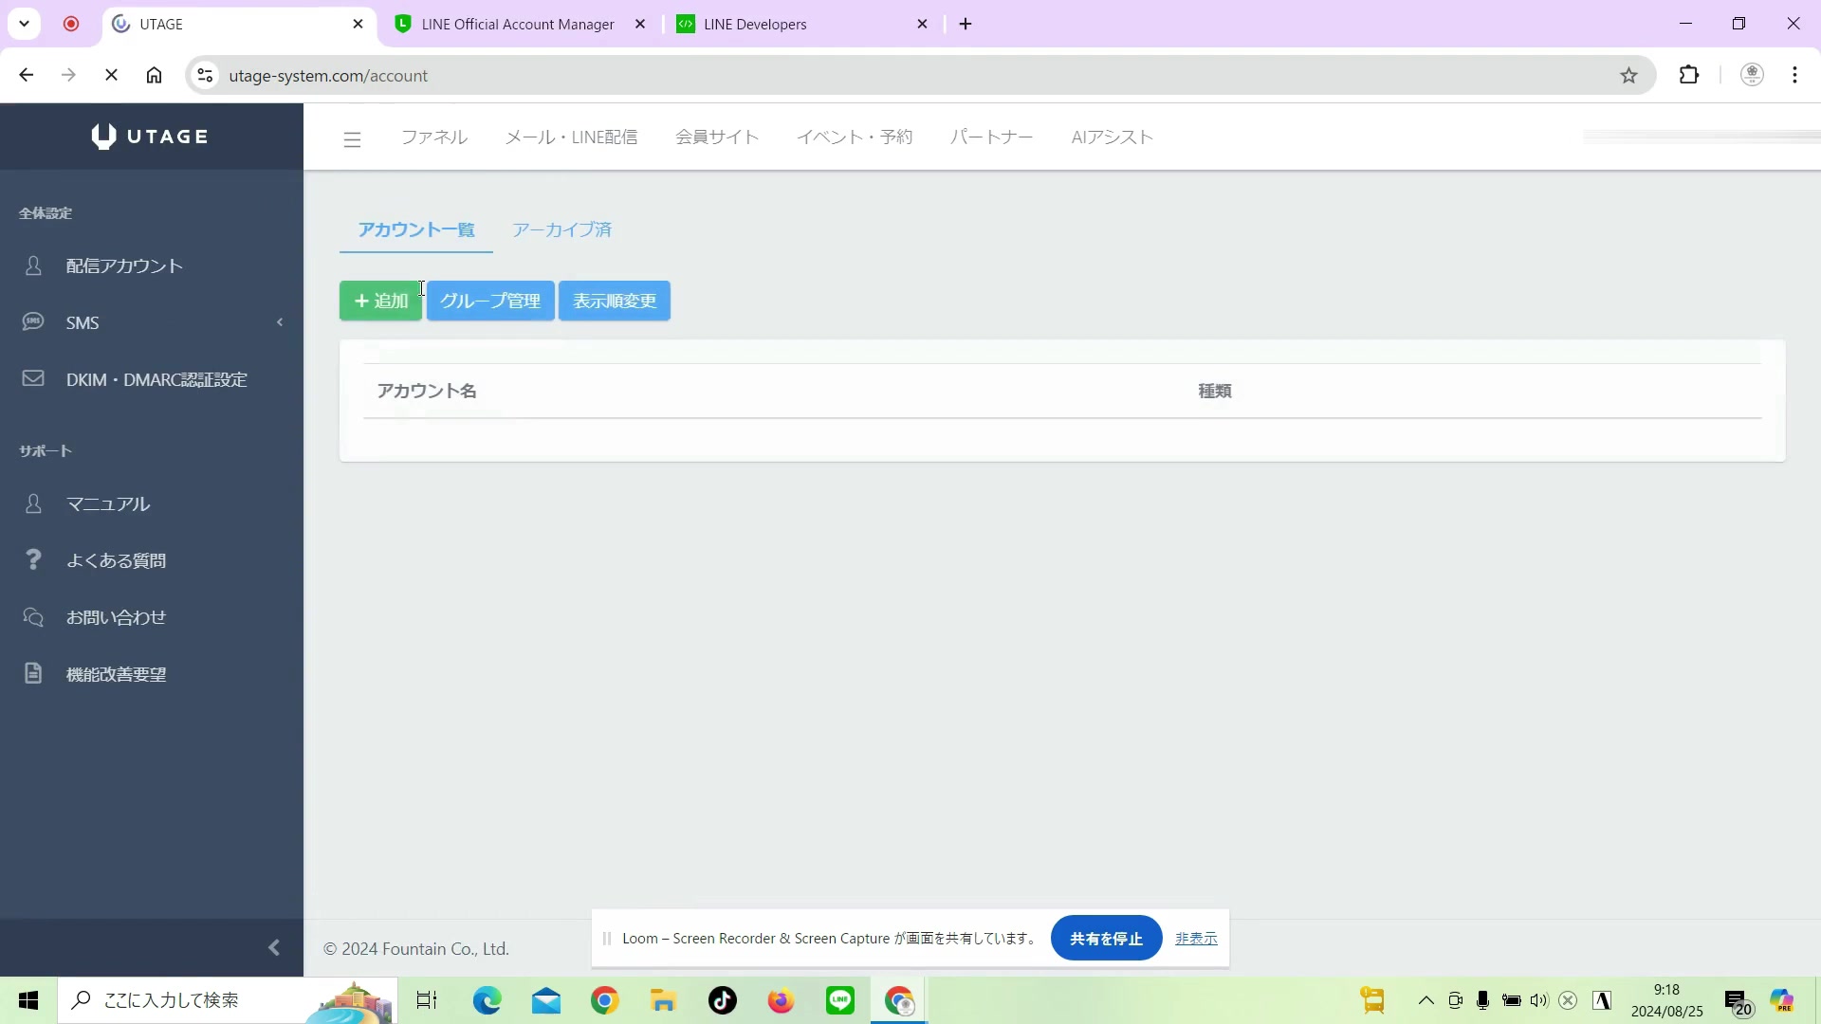The height and width of the screenshot is (1024, 1821).
Task: Click the よくある質問 question mark icon
Action: click(x=34, y=559)
